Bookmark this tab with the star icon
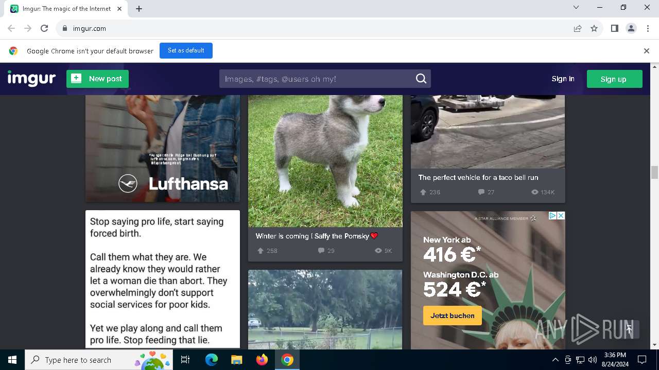The width and height of the screenshot is (659, 370). [594, 28]
